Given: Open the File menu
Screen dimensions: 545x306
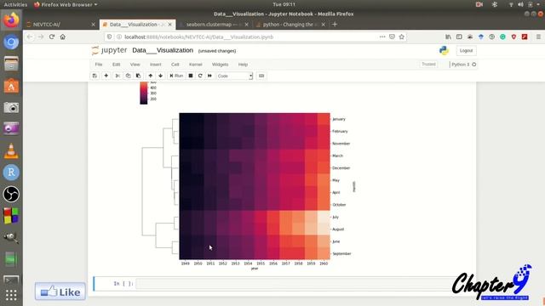Looking at the screenshot, I should [99, 65].
